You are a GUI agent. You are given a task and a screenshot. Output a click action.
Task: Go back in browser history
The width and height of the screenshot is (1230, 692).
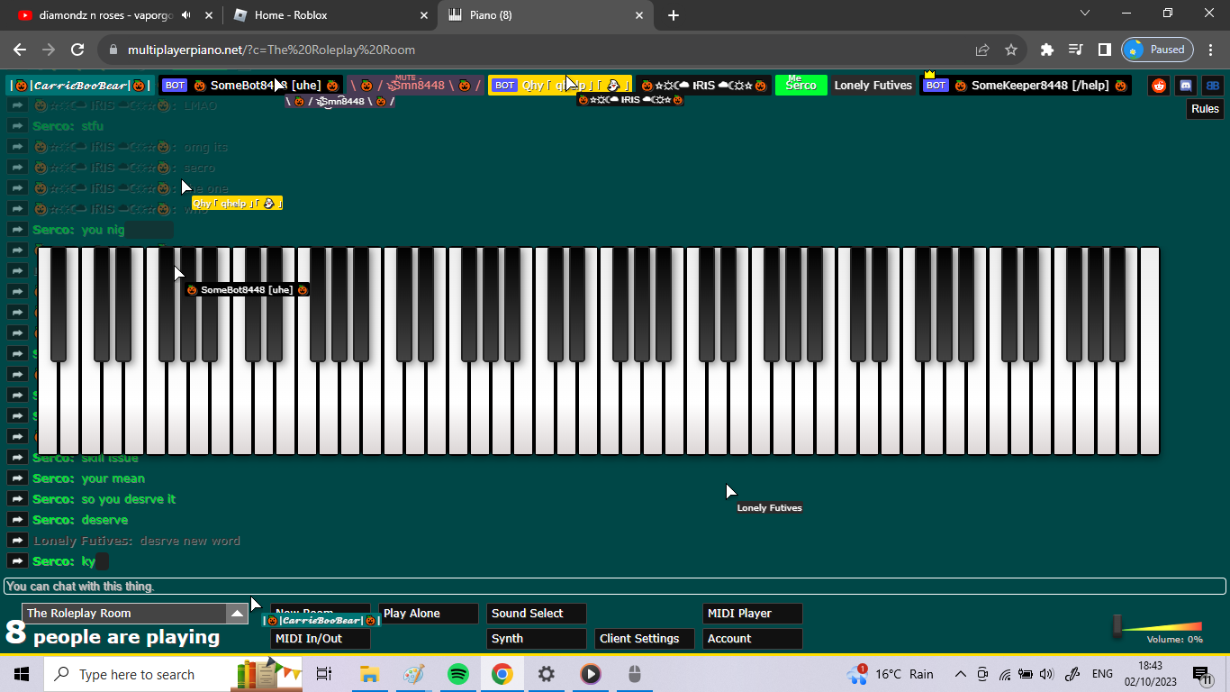tap(20, 50)
